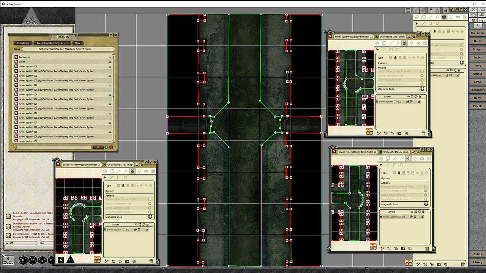Click the green add button in Images window

pyautogui.click(x=106, y=147)
